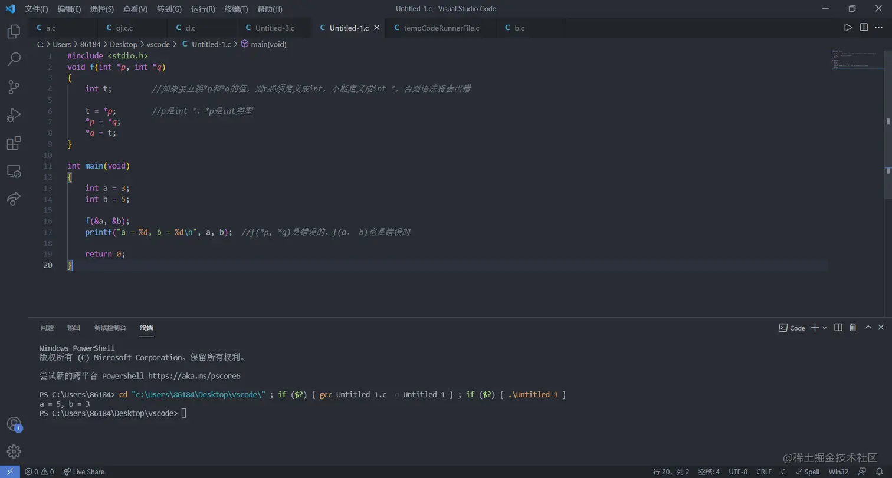Run the code with the play icon
This screenshot has width=892, height=478.
[x=848, y=28]
